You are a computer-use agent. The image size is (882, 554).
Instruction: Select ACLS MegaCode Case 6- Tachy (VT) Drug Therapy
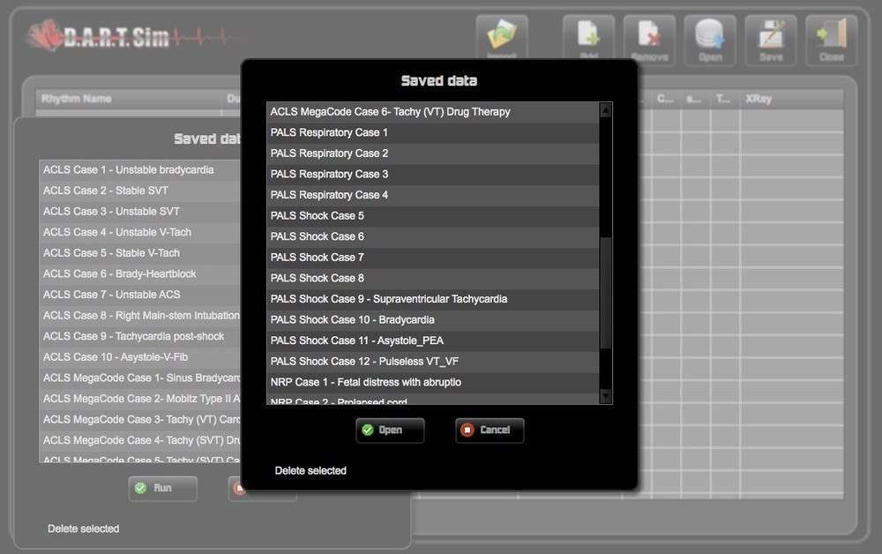click(432, 112)
